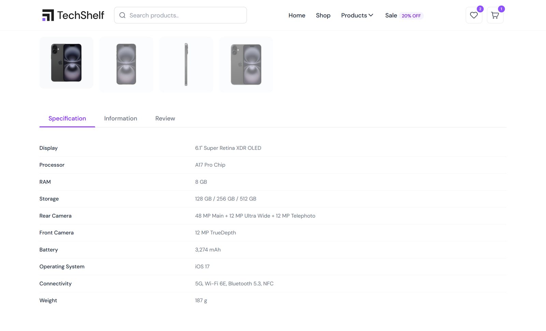Select the black front-and-back phone thumbnail
The height and width of the screenshot is (331, 546).
click(66, 63)
